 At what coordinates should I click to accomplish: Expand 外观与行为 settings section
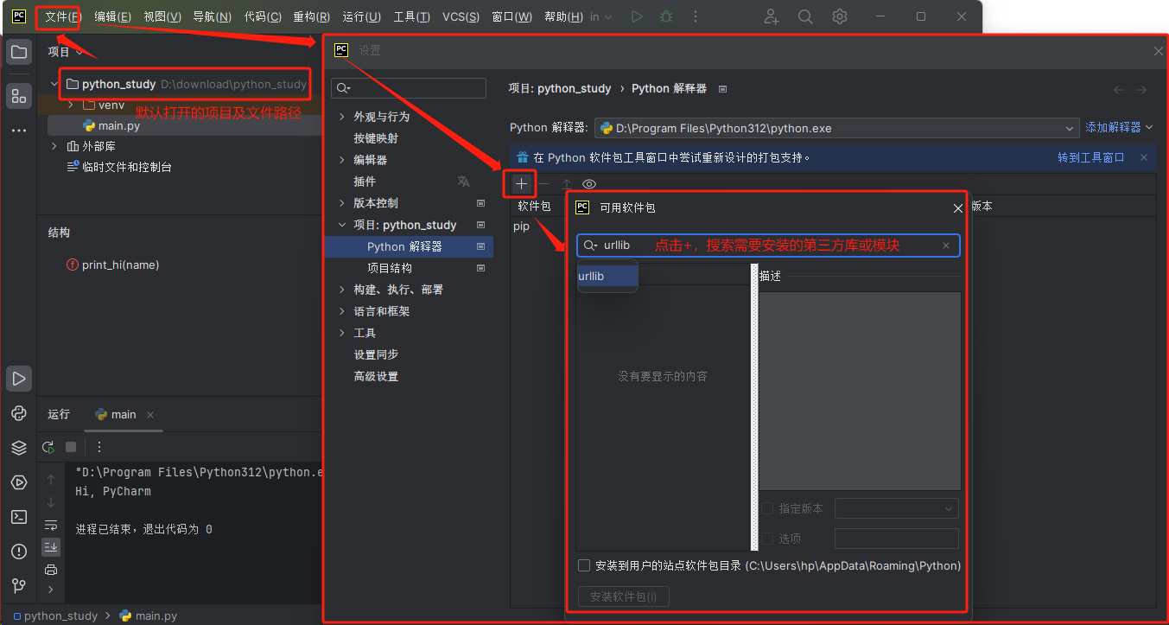coord(342,117)
